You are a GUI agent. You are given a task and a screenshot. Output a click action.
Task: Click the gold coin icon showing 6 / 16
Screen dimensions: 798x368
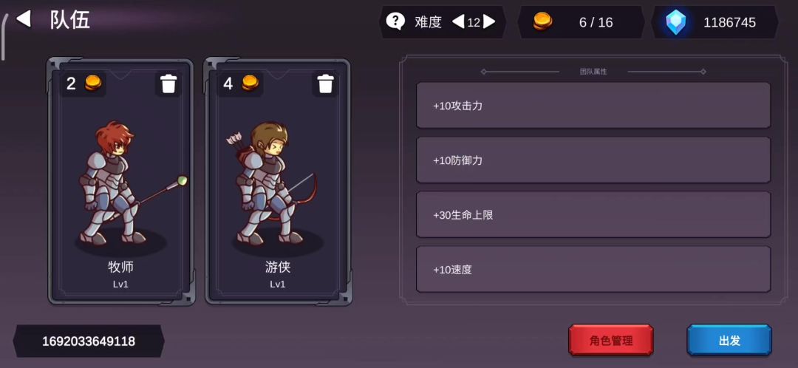click(542, 22)
